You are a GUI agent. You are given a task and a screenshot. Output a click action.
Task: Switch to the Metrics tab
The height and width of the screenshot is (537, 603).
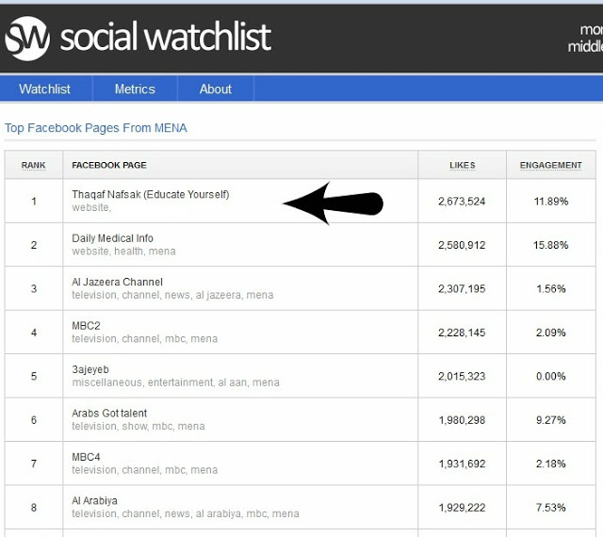pos(135,89)
